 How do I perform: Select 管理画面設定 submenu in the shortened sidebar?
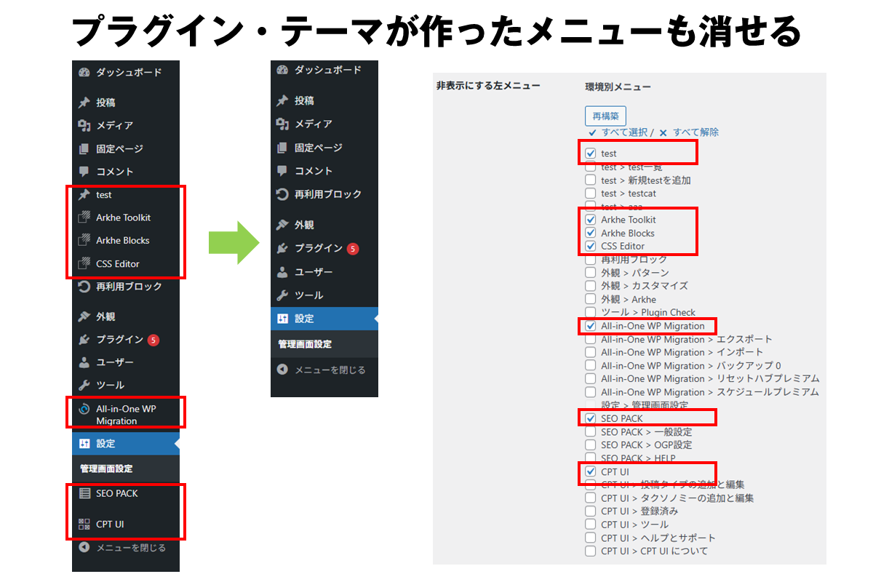pos(305,344)
